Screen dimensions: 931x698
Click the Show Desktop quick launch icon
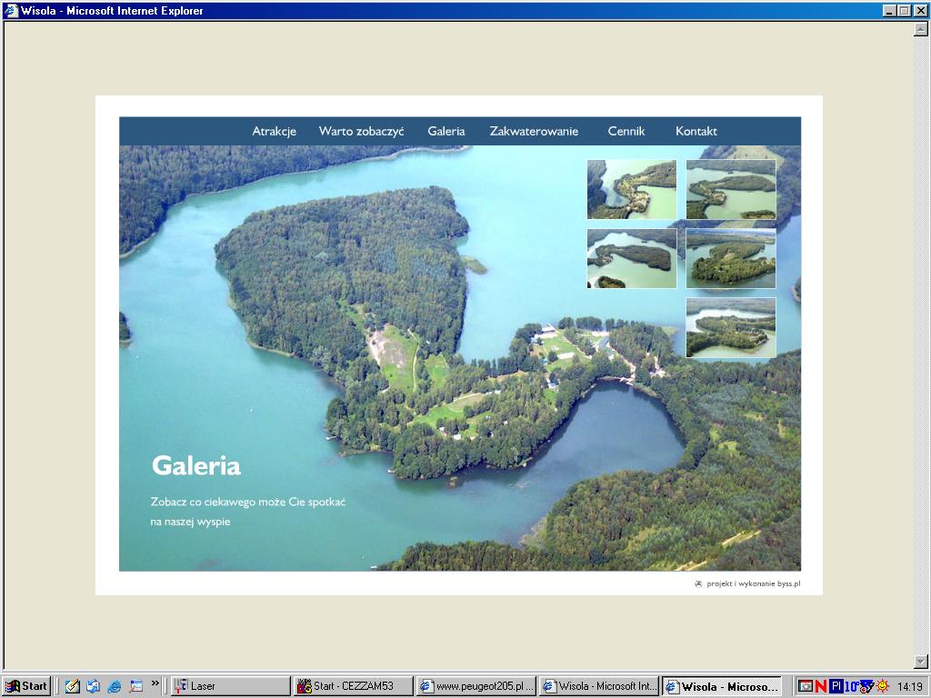pos(72,686)
